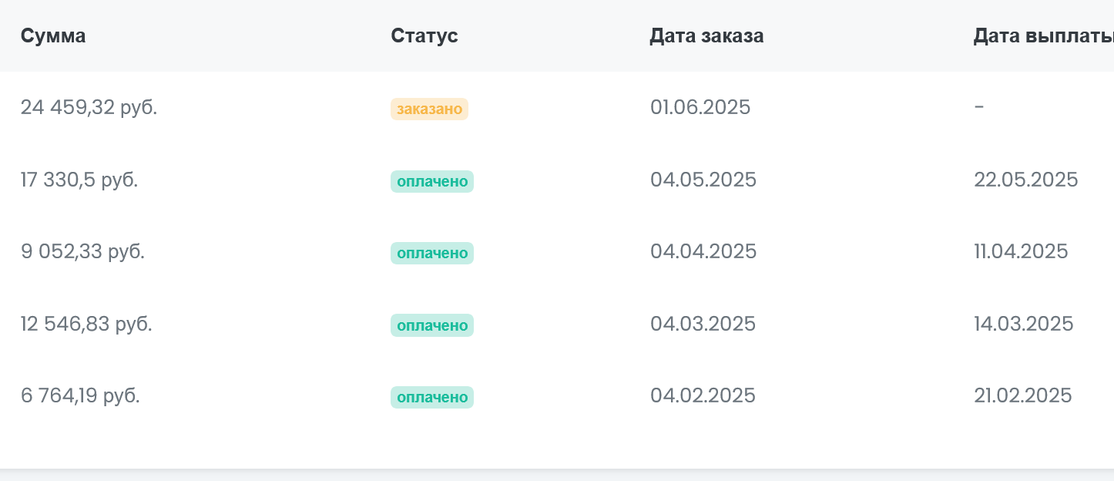
Task: Click the Статус column header
Action: [x=424, y=36]
